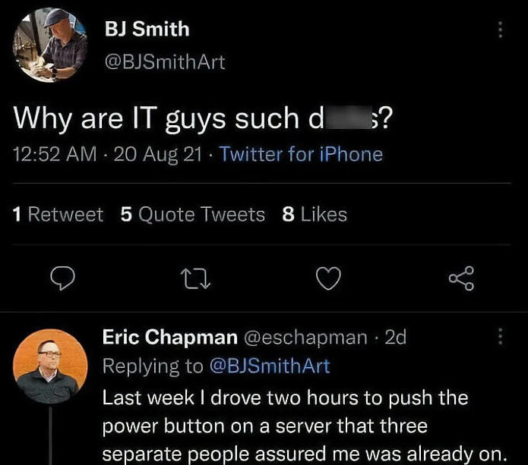The width and height of the screenshot is (528, 465).
Task: Open the Twitter for iPhone link
Action: tap(301, 155)
